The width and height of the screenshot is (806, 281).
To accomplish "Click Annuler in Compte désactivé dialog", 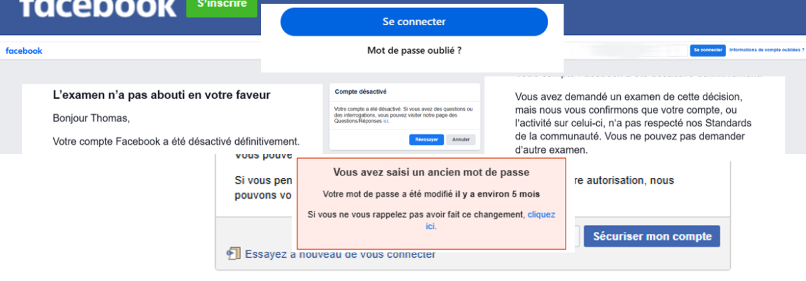I will (461, 140).
